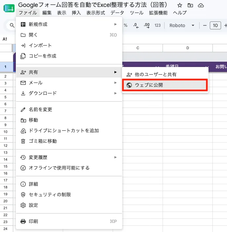This screenshot has height=232, width=227.
Task: Select メール in the file menu
Action: coord(69,83)
